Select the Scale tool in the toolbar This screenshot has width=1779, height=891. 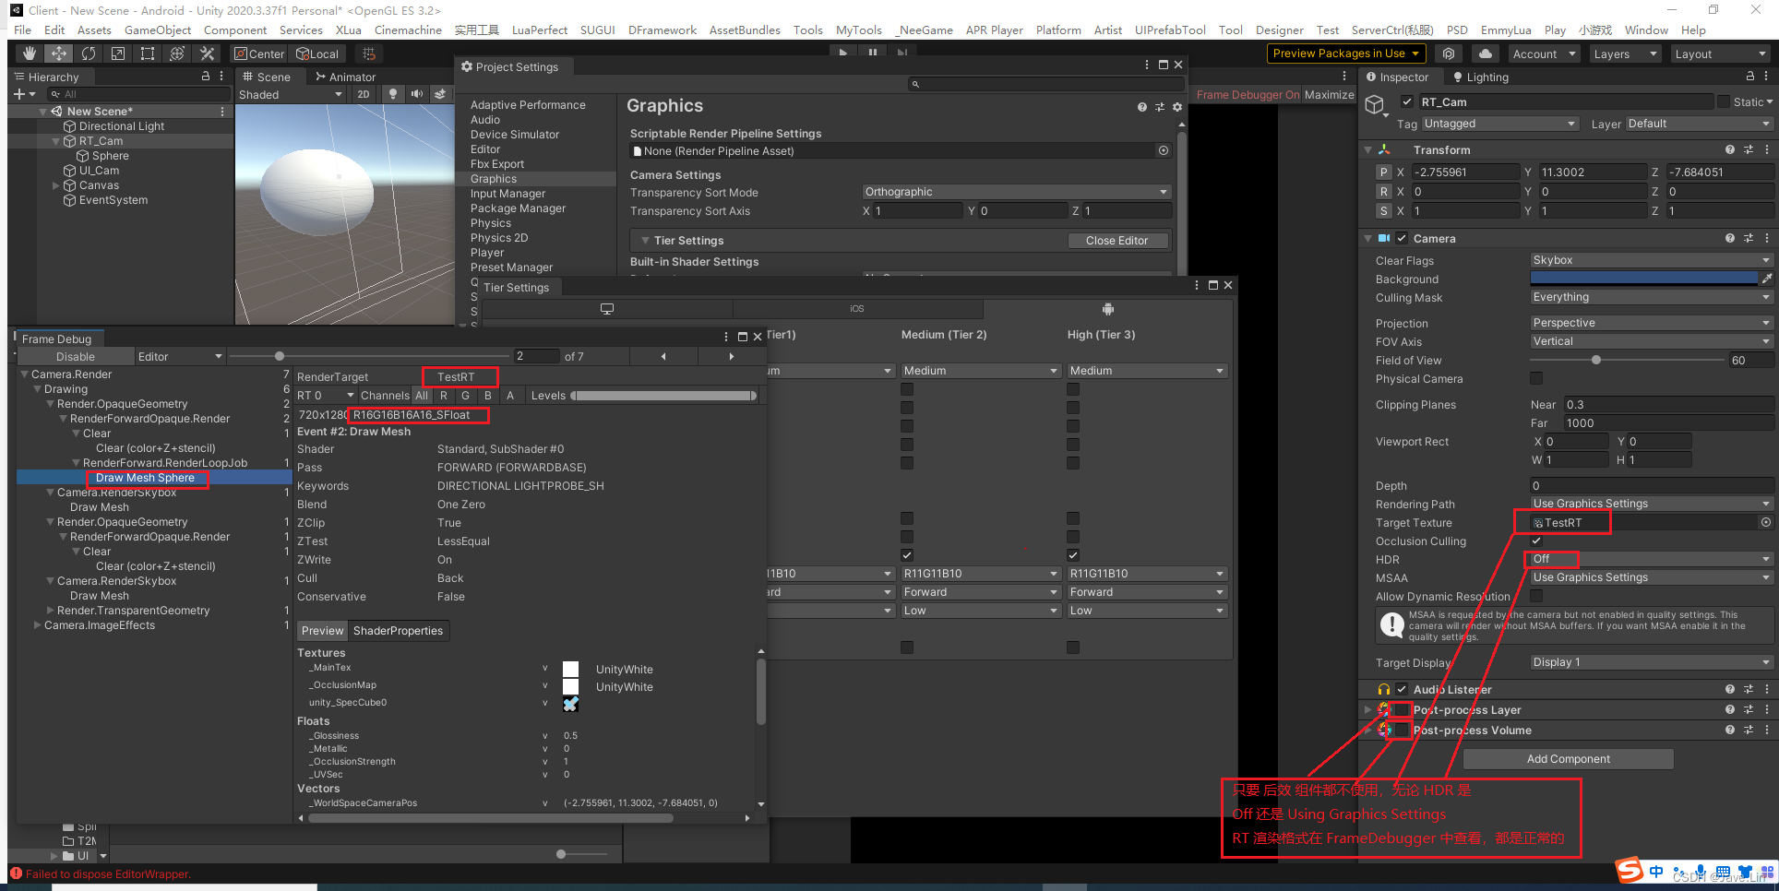[x=118, y=53]
